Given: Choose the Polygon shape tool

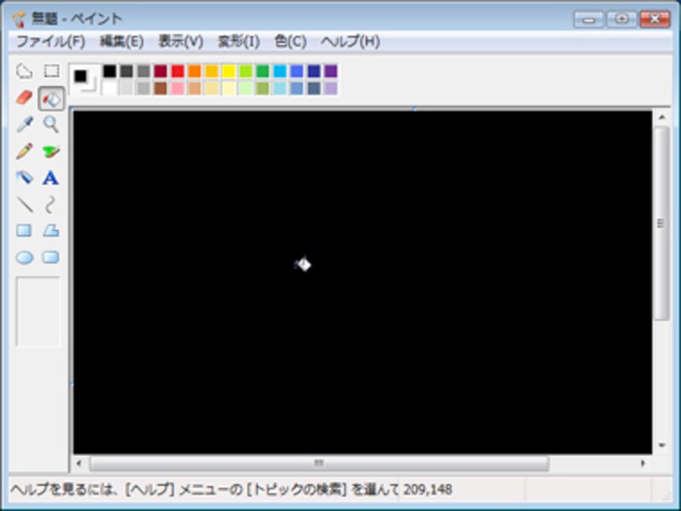Looking at the screenshot, I should [51, 231].
